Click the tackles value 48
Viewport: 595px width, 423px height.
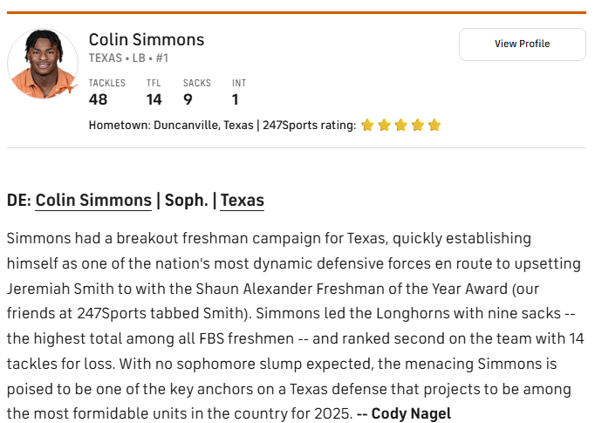tap(98, 99)
